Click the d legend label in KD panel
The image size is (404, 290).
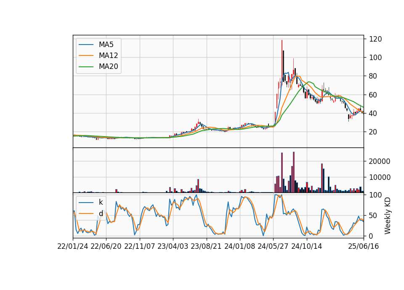(101, 214)
